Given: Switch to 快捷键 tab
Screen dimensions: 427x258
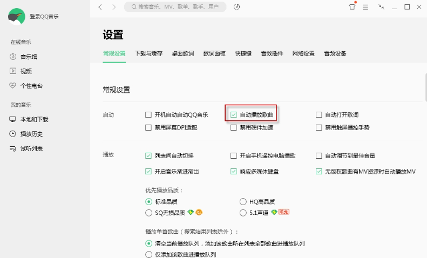Looking at the screenshot, I should [243, 53].
